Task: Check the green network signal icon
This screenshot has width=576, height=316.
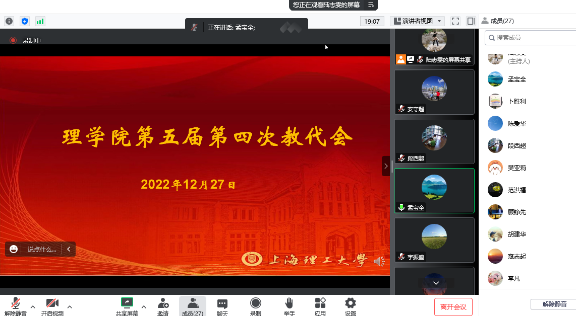Action: coord(40,21)
